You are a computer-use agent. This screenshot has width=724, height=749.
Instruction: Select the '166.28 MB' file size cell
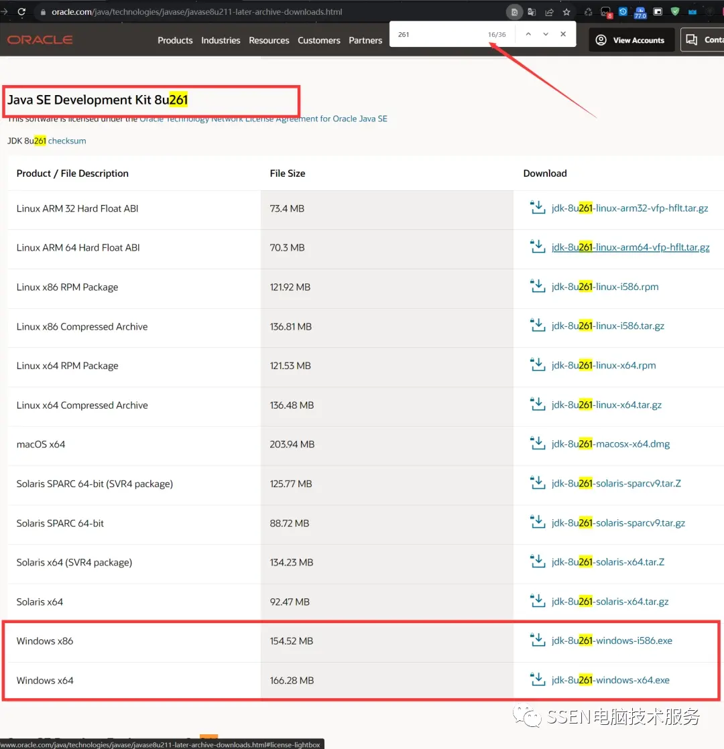point(387,681)
